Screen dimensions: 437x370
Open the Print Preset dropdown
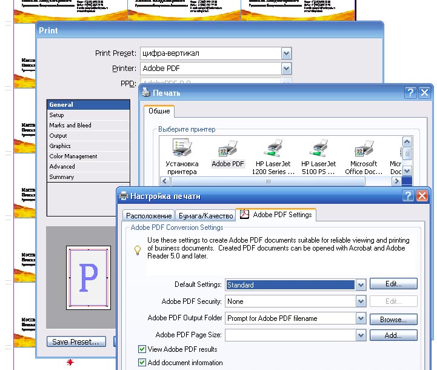(x=286, y=53)
